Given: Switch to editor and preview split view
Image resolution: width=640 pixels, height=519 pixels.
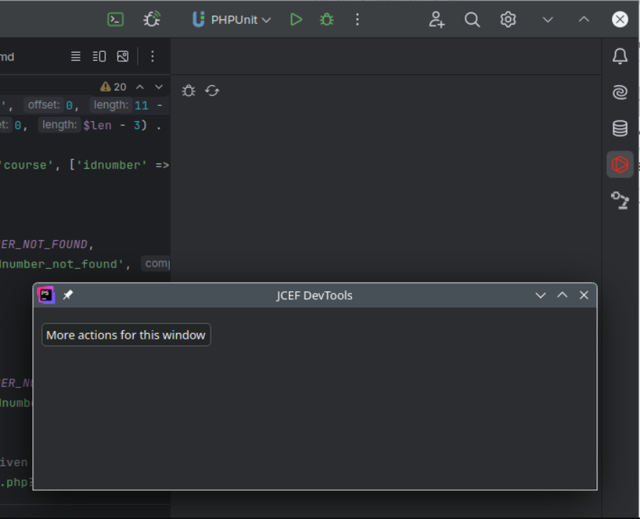Looking at the screenshot, I should (x=99, y=56).
